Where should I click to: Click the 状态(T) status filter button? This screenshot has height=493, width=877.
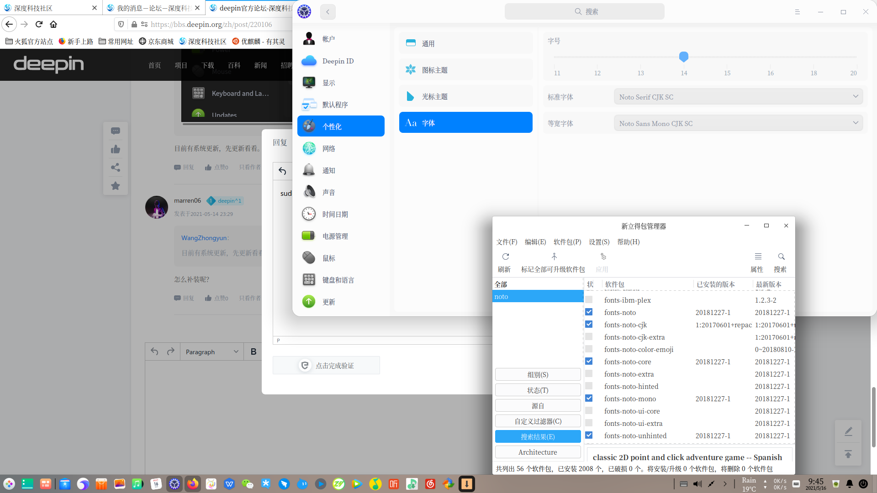click(538, 390)
